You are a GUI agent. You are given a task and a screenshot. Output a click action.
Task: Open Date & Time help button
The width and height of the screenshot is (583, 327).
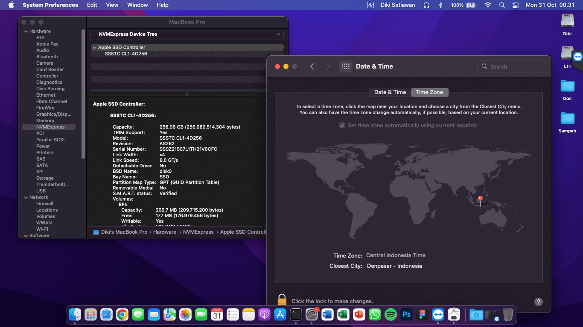point(539,301)
